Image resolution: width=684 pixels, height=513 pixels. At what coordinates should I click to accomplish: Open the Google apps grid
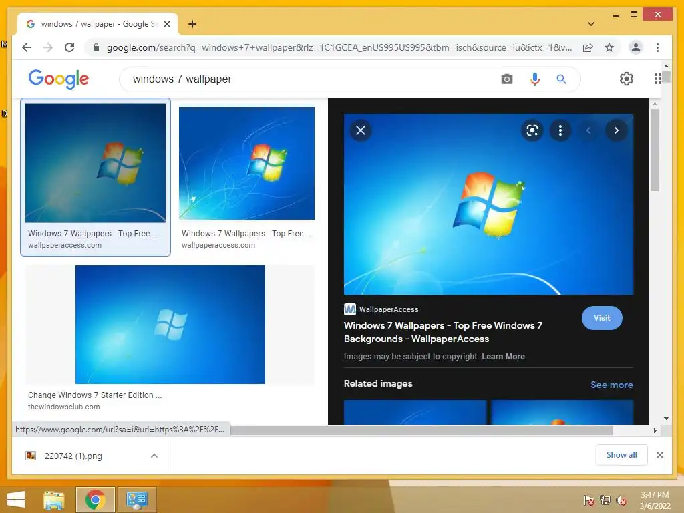[x=657, y=79]
